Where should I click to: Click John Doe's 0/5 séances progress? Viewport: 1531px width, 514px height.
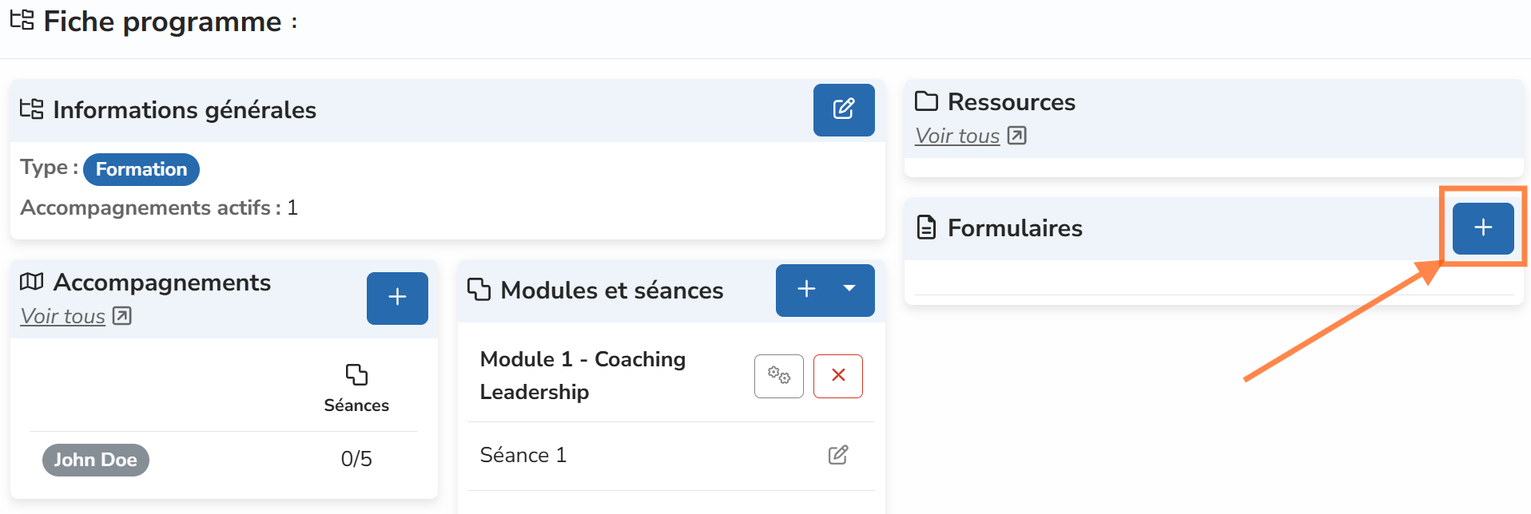point(356,459)
